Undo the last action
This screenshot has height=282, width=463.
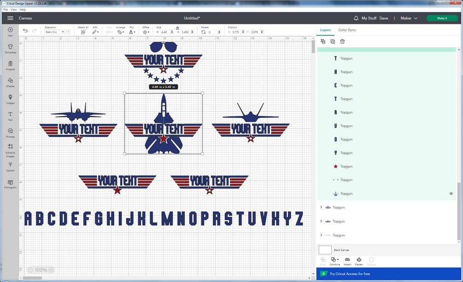tap(25, 31)
